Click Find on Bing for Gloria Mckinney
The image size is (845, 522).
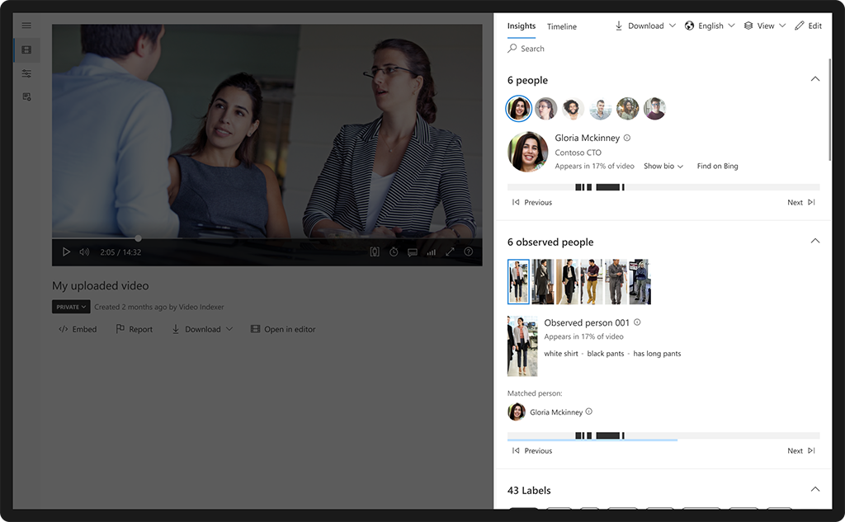(717, 166)
